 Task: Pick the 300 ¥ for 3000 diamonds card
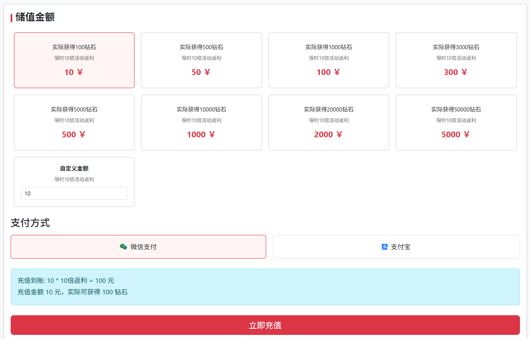point(456,60)
